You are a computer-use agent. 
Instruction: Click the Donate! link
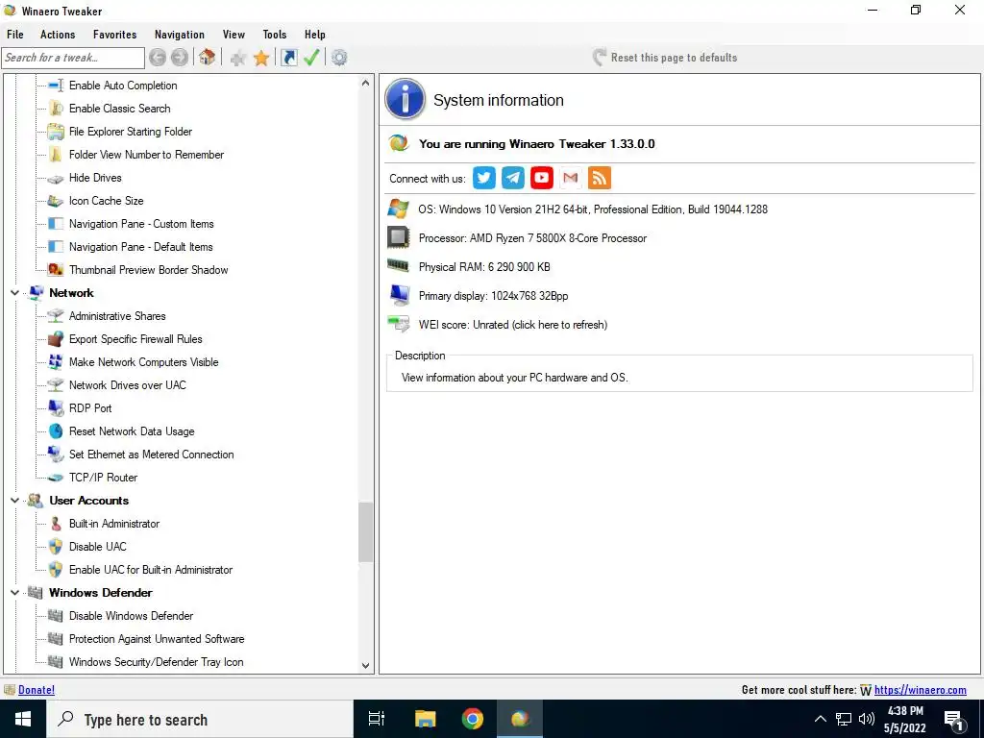point(37,690)
